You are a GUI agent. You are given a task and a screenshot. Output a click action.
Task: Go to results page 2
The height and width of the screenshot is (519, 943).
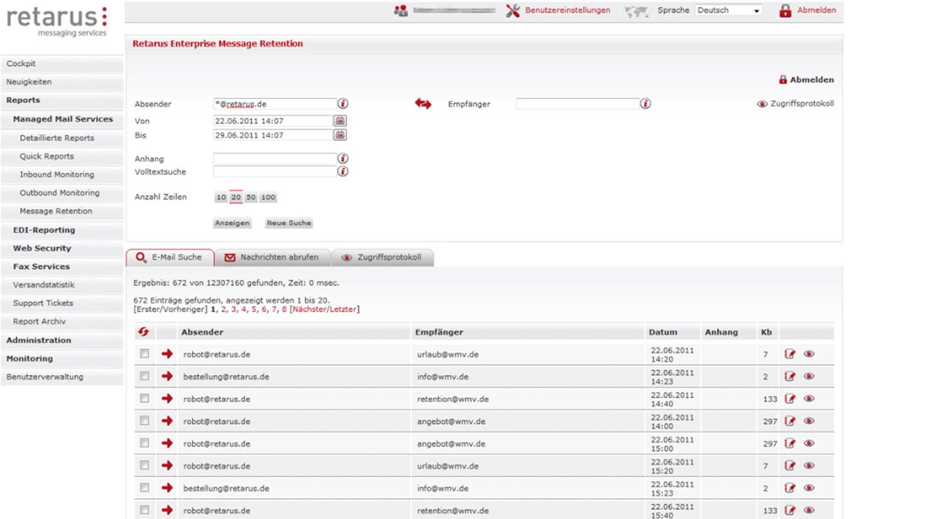223,310
